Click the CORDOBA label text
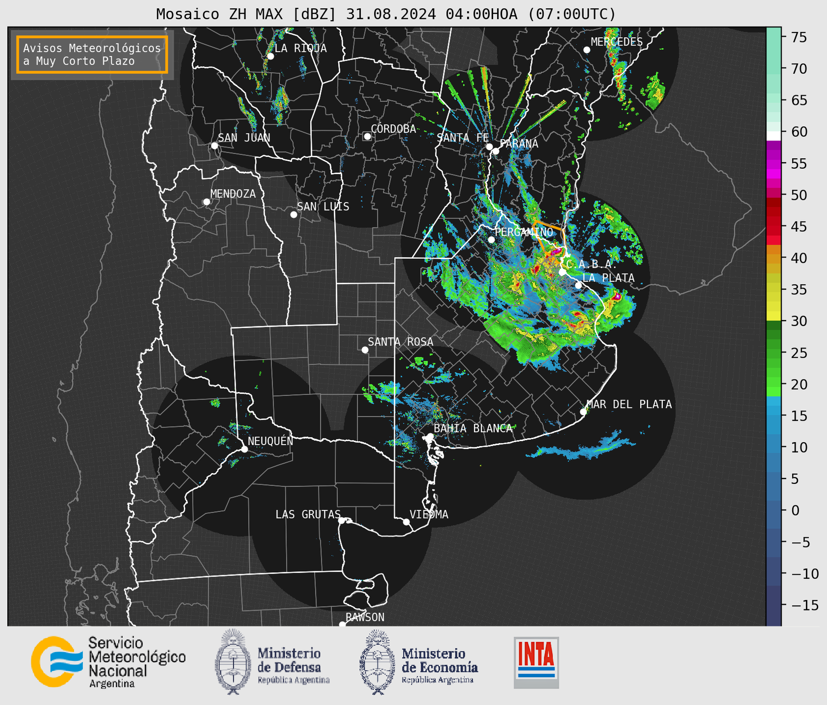The height and width of the screenshot is (705, 827). click(393, 129)
